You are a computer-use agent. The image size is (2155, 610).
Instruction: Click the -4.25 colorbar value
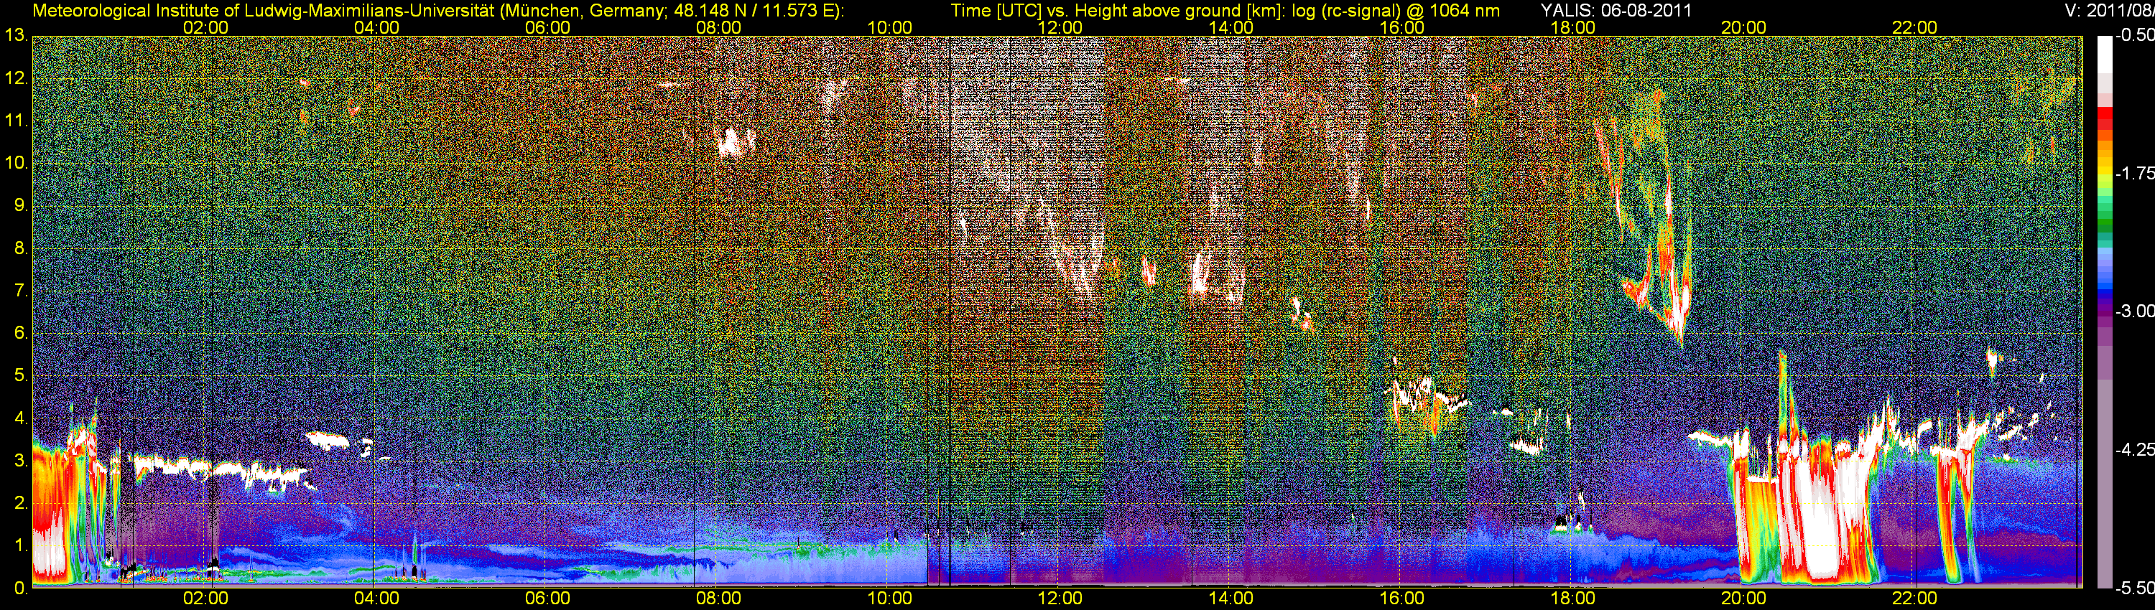coord(2134,449)
